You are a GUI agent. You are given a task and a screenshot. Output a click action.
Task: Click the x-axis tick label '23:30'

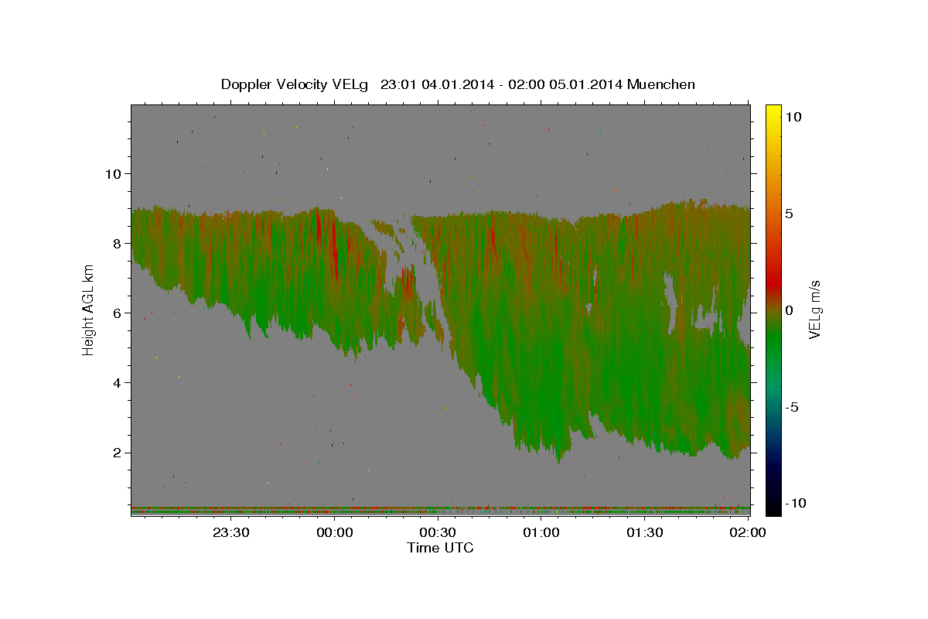[x=231, y=532]
